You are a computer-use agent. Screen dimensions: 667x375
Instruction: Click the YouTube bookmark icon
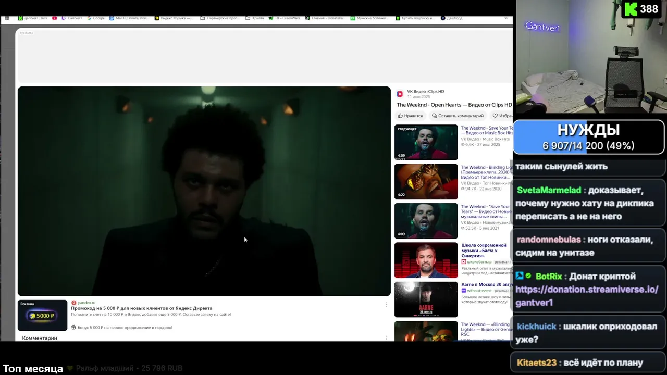pyautogui.click(x=54, y=18)
